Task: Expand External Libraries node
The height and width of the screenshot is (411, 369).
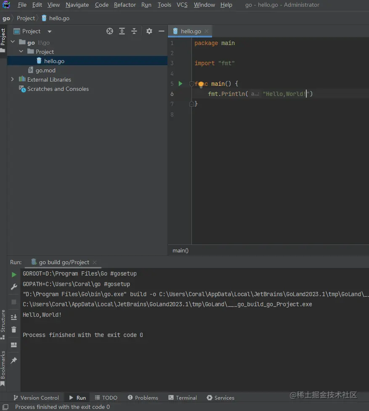Action: (x=12, y=79)
